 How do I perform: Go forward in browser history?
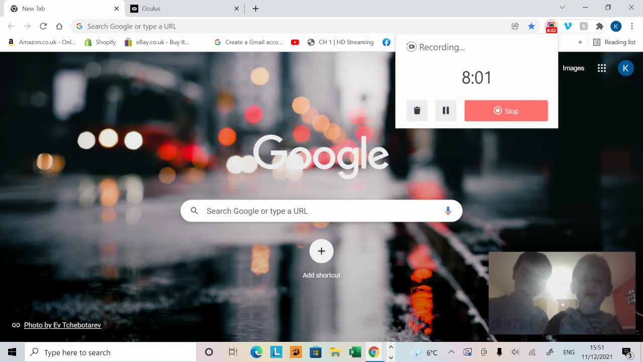(x=27, y=26)
